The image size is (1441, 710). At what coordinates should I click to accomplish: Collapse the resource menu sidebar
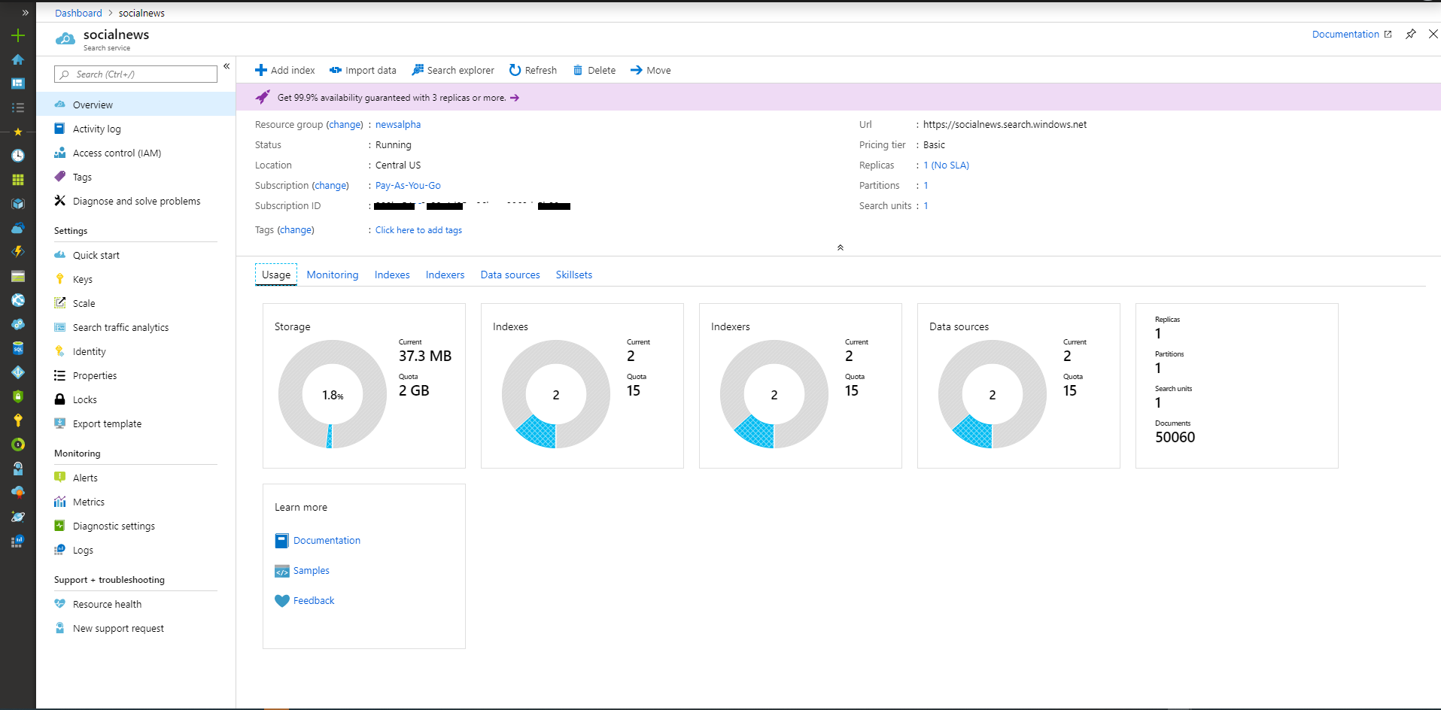point(226,67)
